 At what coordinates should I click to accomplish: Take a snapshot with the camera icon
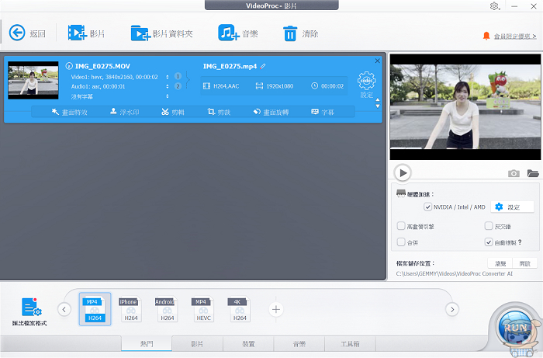(x=514, y=173)
